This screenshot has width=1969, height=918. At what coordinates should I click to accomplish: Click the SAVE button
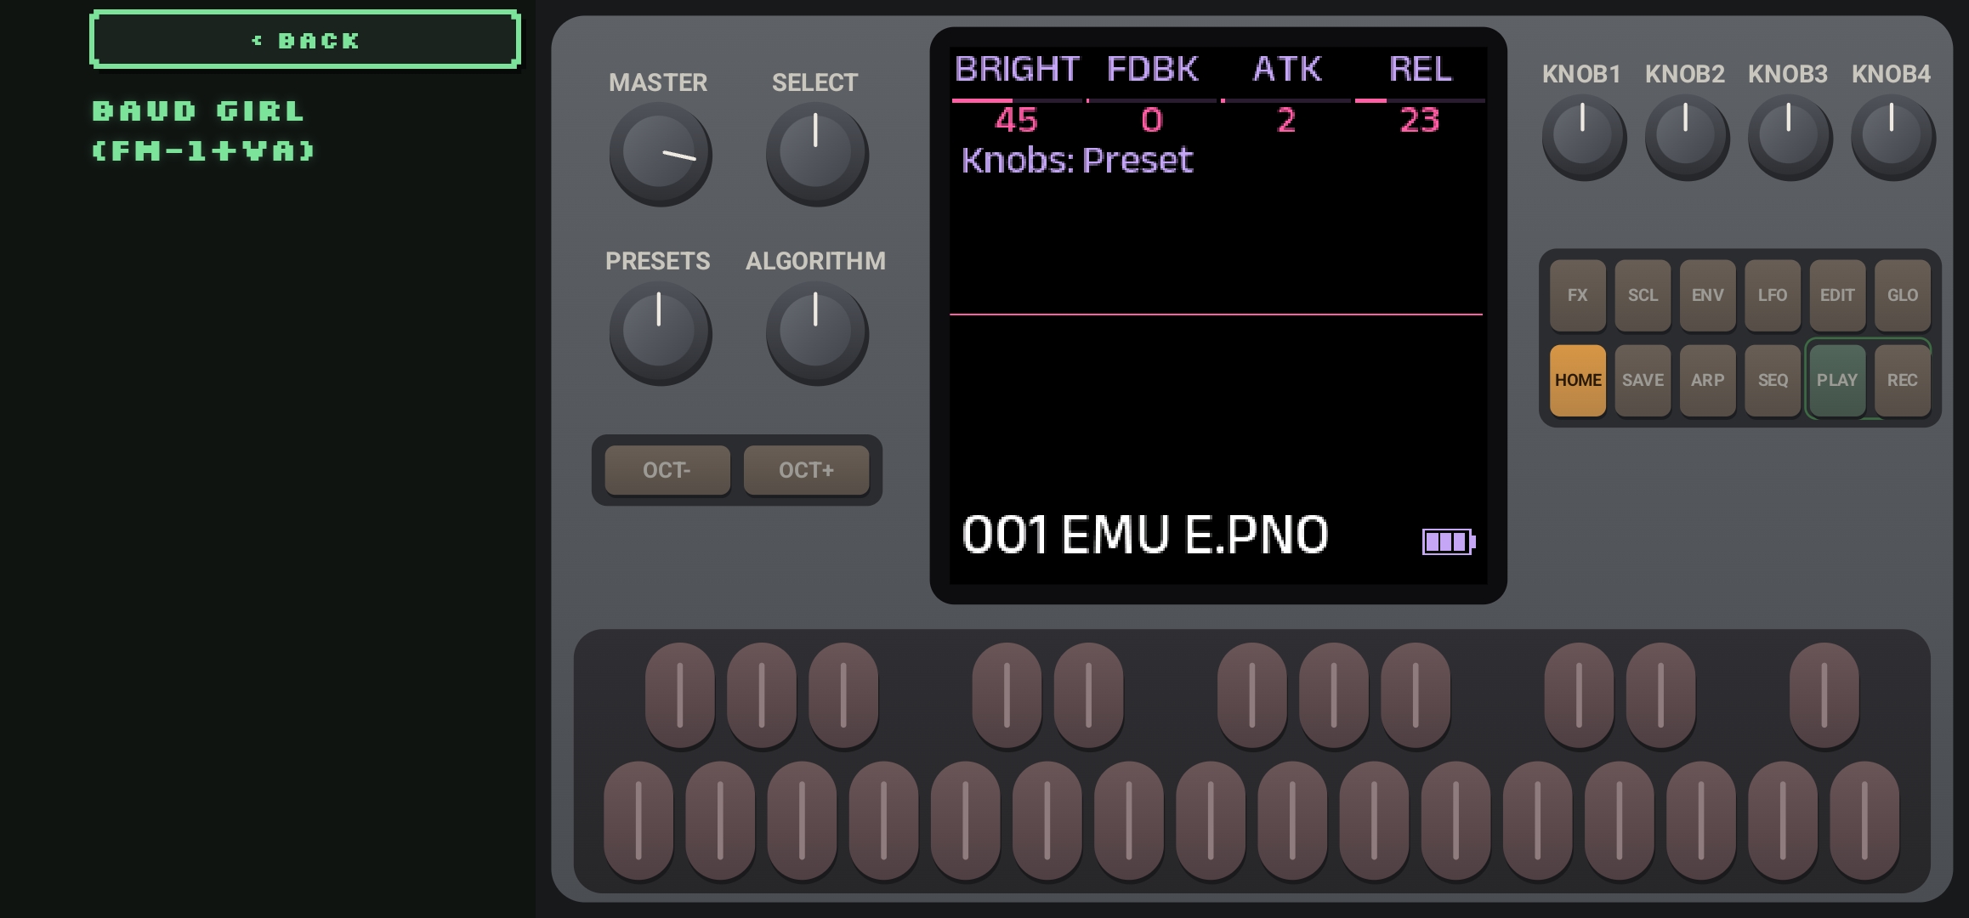[x=1643, y=380]
